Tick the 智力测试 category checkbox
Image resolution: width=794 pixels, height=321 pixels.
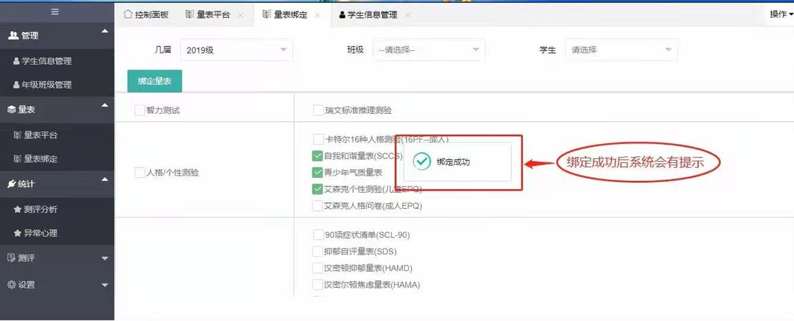click(x=140, y=110)
